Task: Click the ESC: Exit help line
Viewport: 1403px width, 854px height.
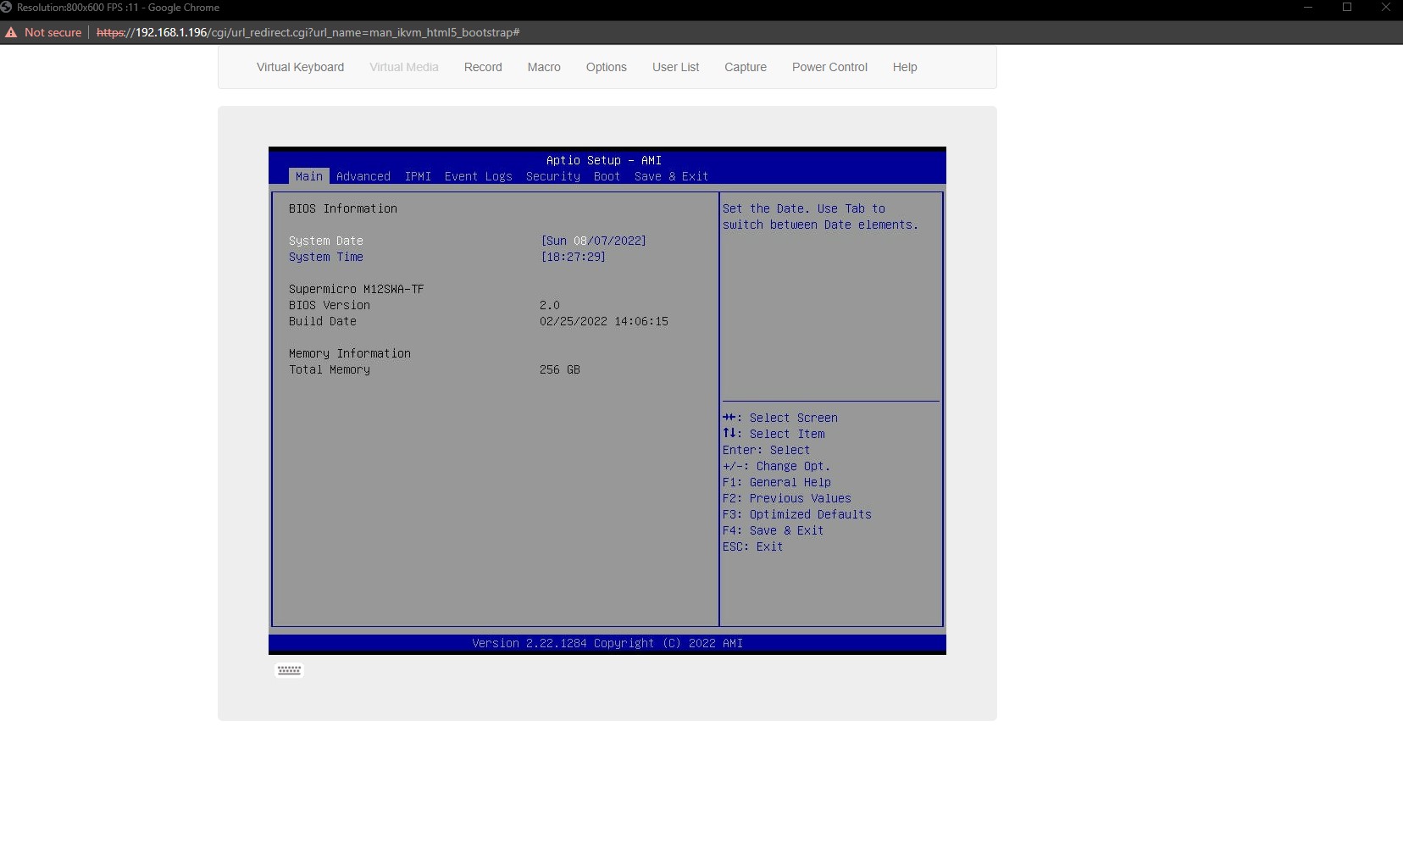Action: (753, 546)
